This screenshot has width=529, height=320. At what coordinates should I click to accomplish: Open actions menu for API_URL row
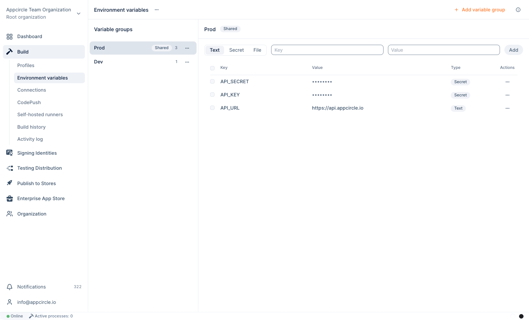click(x=507, y=108)
